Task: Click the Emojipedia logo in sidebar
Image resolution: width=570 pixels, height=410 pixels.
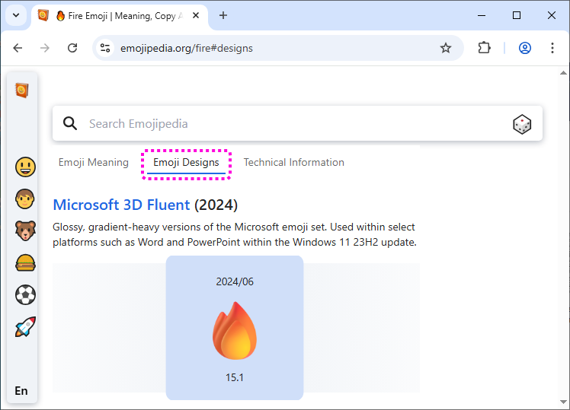Action: (22, 91)
